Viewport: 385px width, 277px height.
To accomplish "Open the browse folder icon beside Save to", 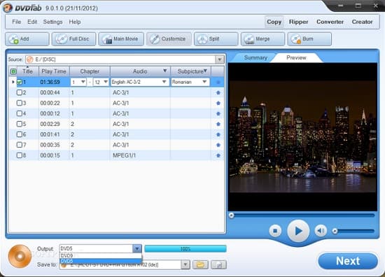I will tap(200, 264).
